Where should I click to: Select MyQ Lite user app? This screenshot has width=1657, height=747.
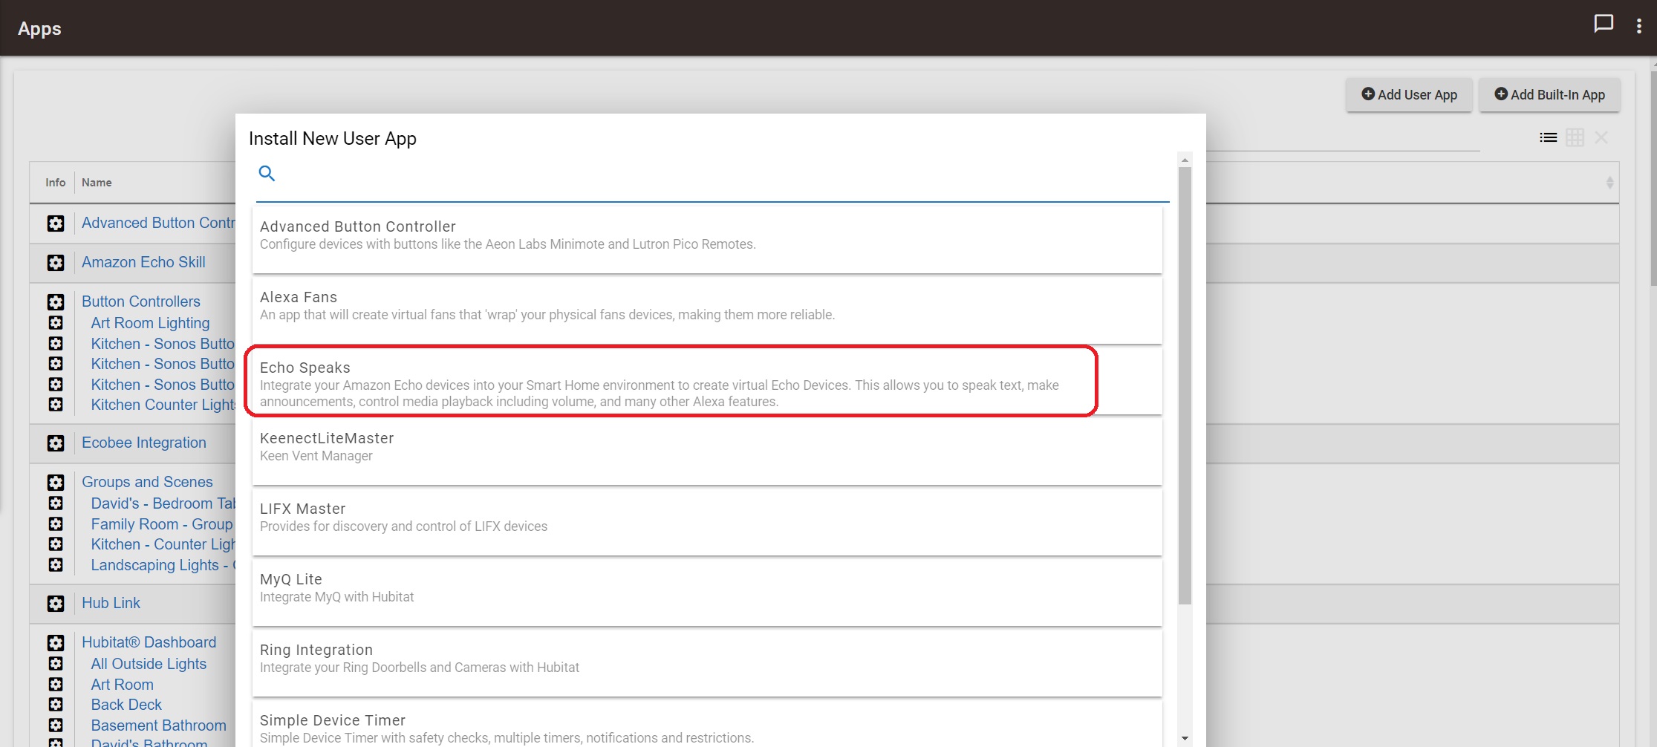707,592
